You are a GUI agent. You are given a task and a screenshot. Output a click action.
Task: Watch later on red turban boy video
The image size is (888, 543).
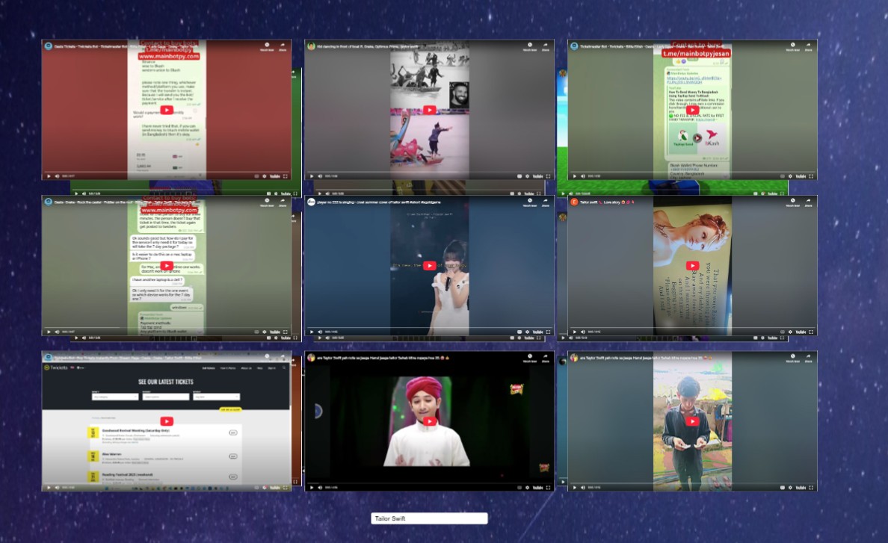(x=529, y=357)
